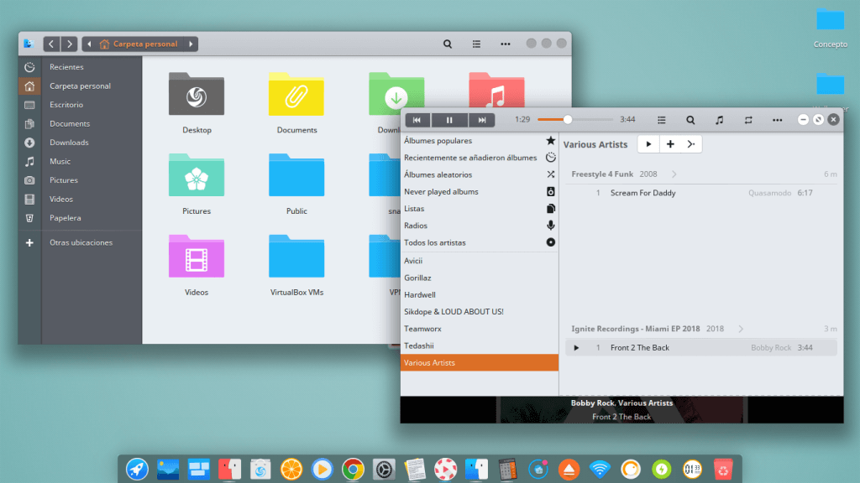Click the song progress slider

coord(574,119)
